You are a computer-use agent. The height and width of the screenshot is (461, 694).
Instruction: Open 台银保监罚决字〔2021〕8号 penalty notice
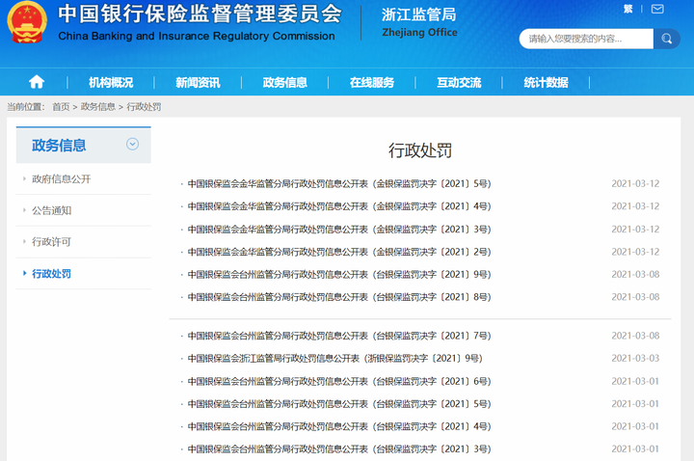339,297
